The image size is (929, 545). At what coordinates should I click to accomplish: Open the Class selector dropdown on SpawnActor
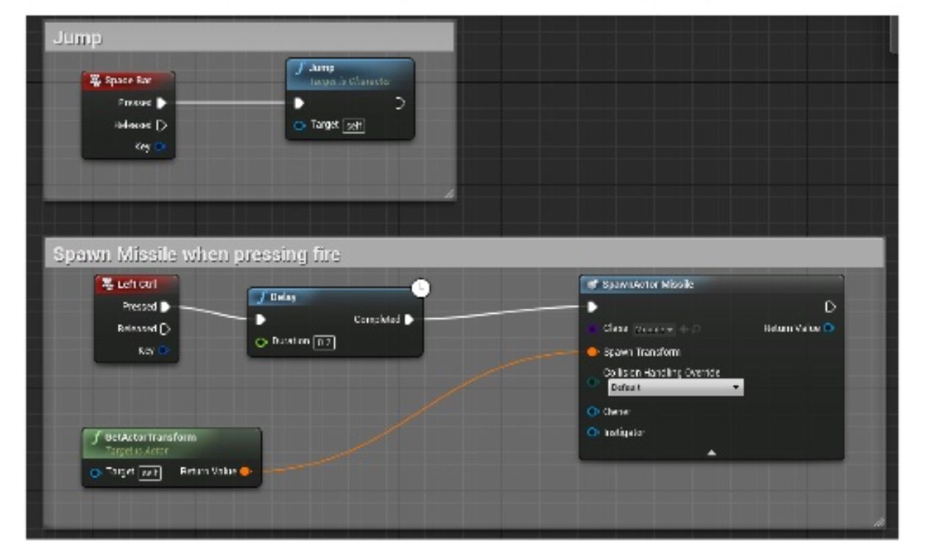pos(654,328)
